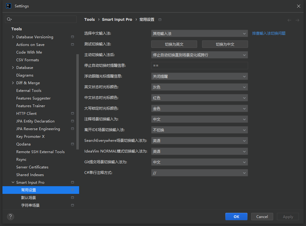Open the 大写锁定时光标颜色 dropdown

199,108
